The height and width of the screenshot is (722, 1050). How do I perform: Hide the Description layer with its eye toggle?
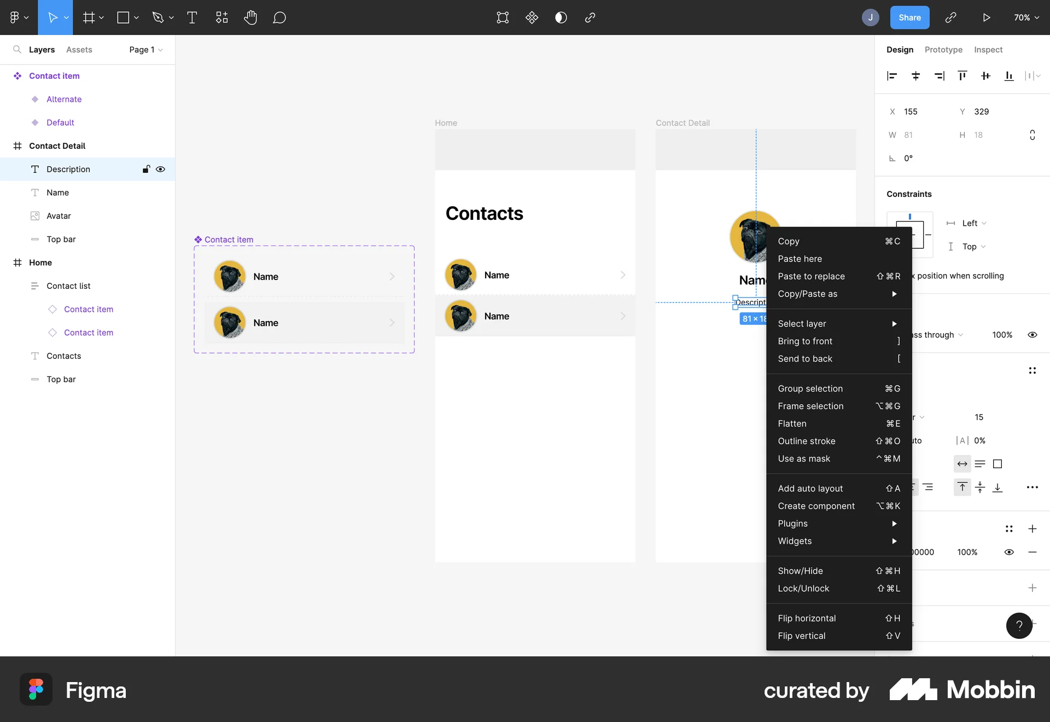point(160,169)
